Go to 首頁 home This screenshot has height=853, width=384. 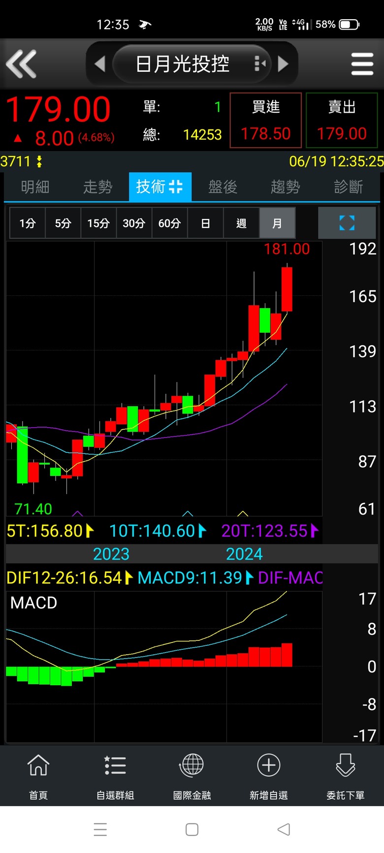(x=38, y=776)
